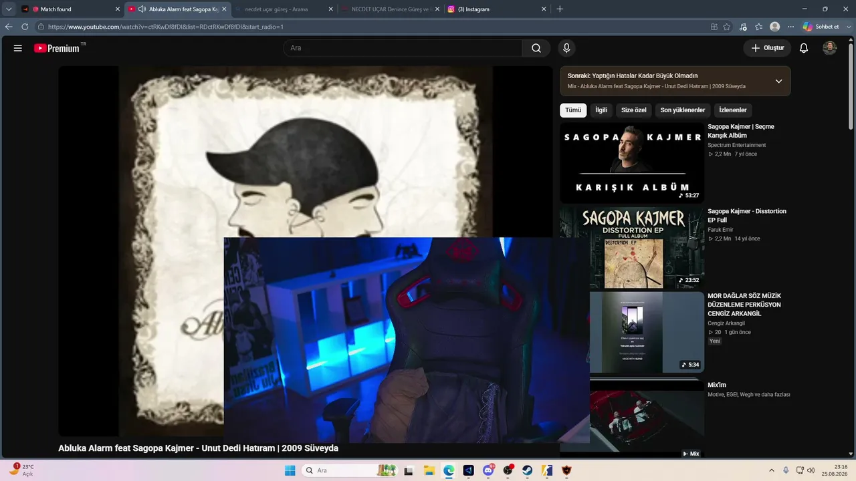Screen dimensions: 856x481
Task: Switch to the Match found tab
Action: tap(70, 9)
